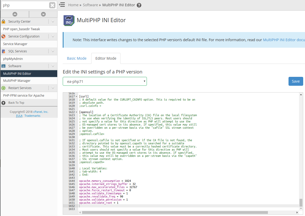Collapse the Security Center section chevron
The width and height of the screenshot is (305, 216).
click(53, 22)
